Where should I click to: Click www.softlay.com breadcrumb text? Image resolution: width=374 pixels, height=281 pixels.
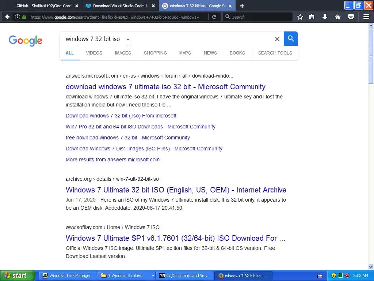112,227
